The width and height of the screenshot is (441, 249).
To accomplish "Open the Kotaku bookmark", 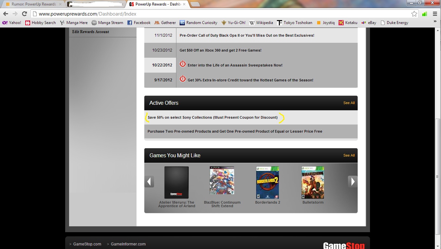I will pos(348,23).
